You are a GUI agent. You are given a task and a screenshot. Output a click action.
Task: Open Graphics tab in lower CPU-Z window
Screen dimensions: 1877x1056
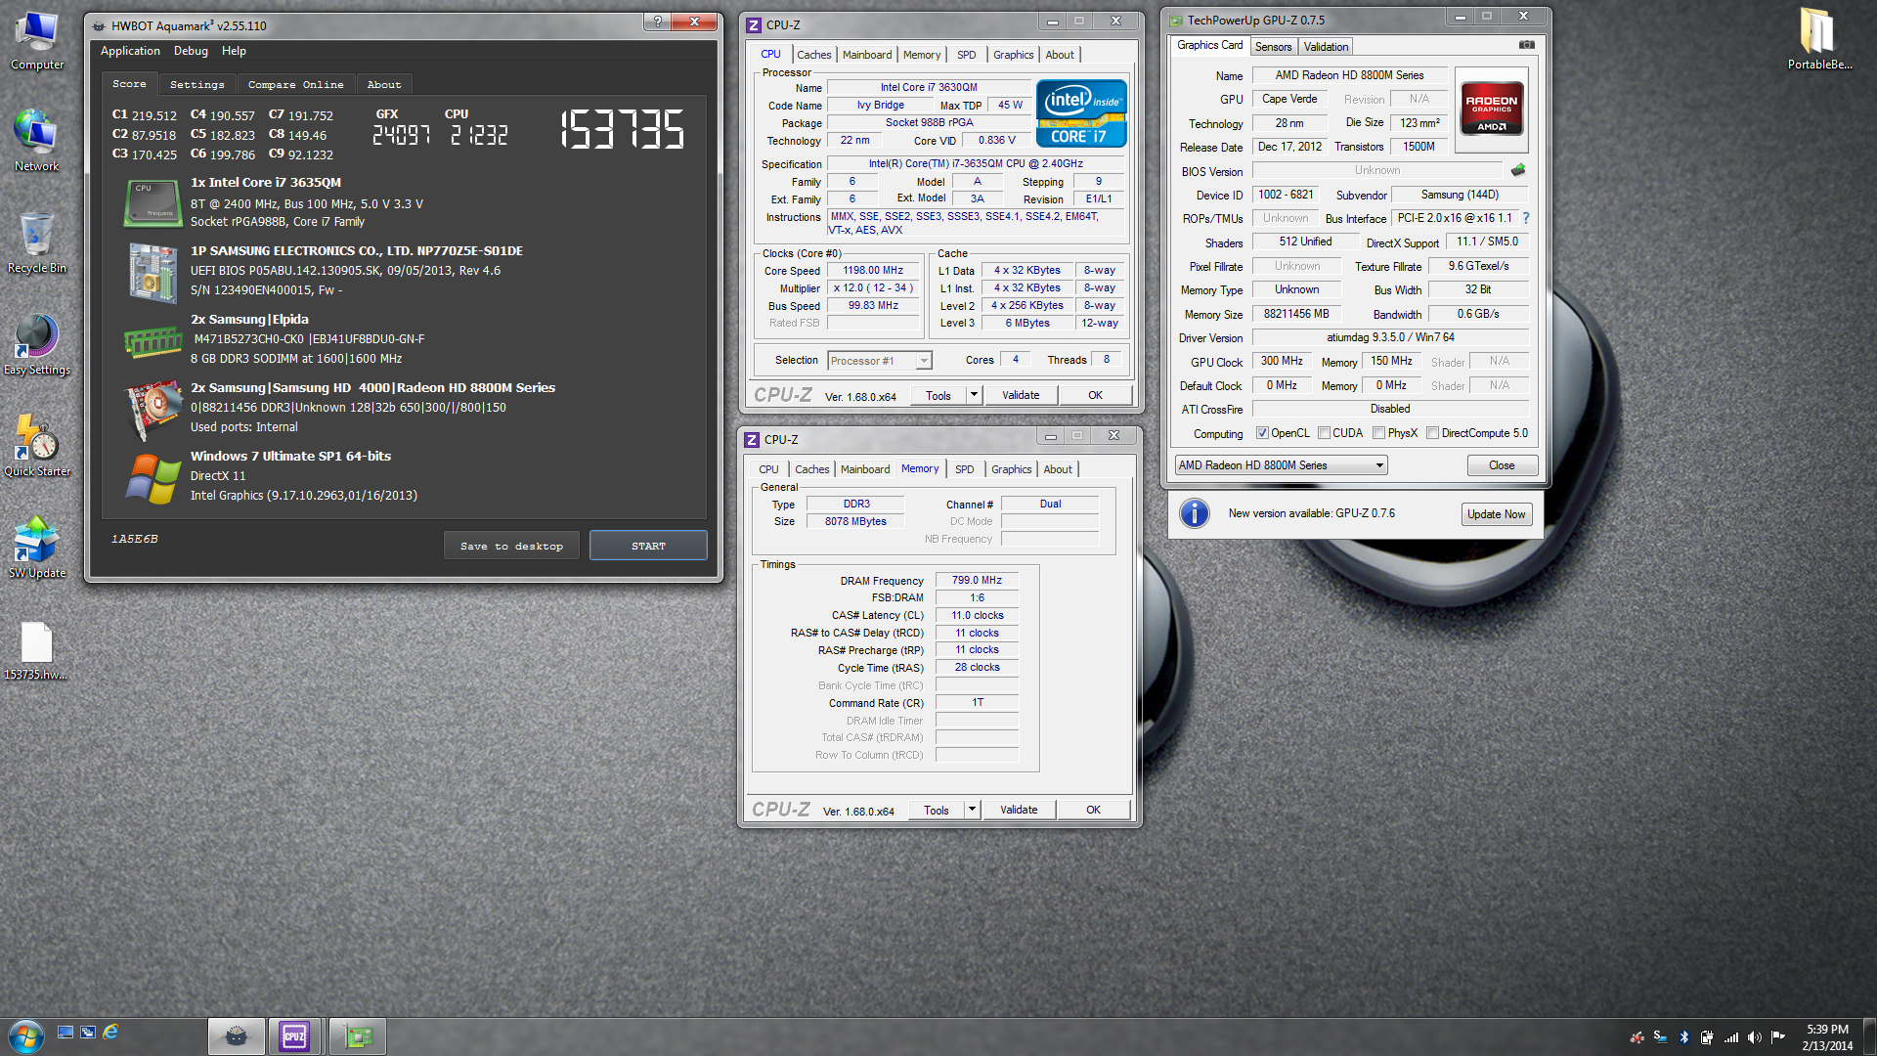click(1011, 469)
